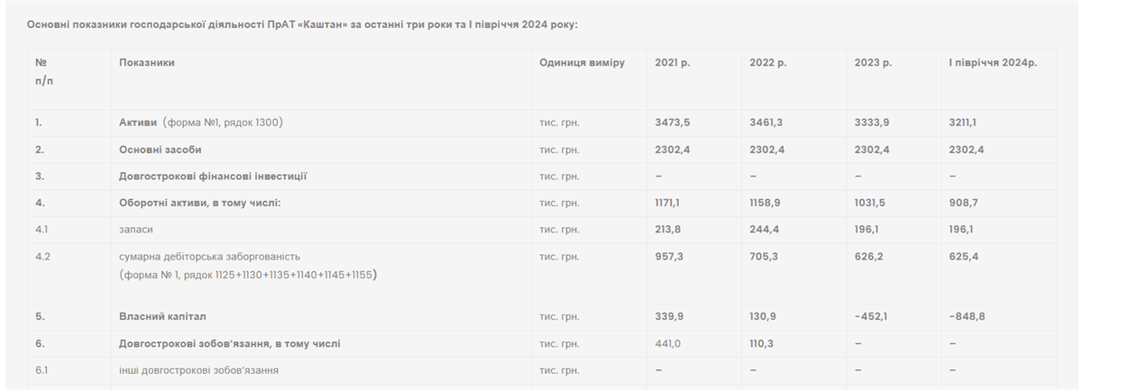
Task: Select the 'запаси' row label
Action: pyautogui.click(x=136, y=230)
